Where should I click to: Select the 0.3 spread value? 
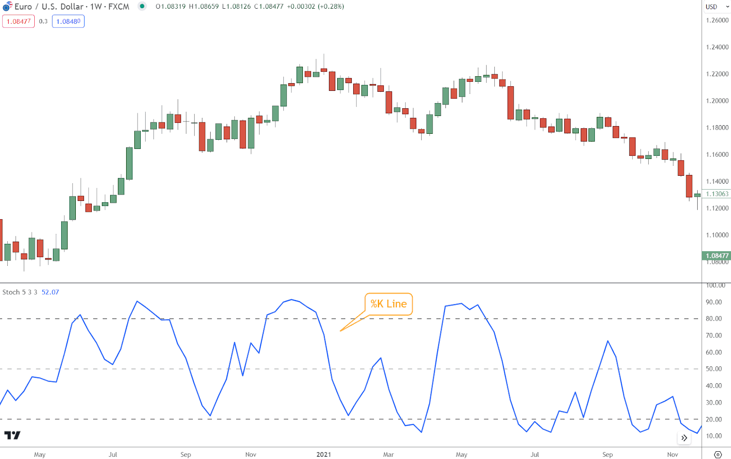tap(43, 21)
